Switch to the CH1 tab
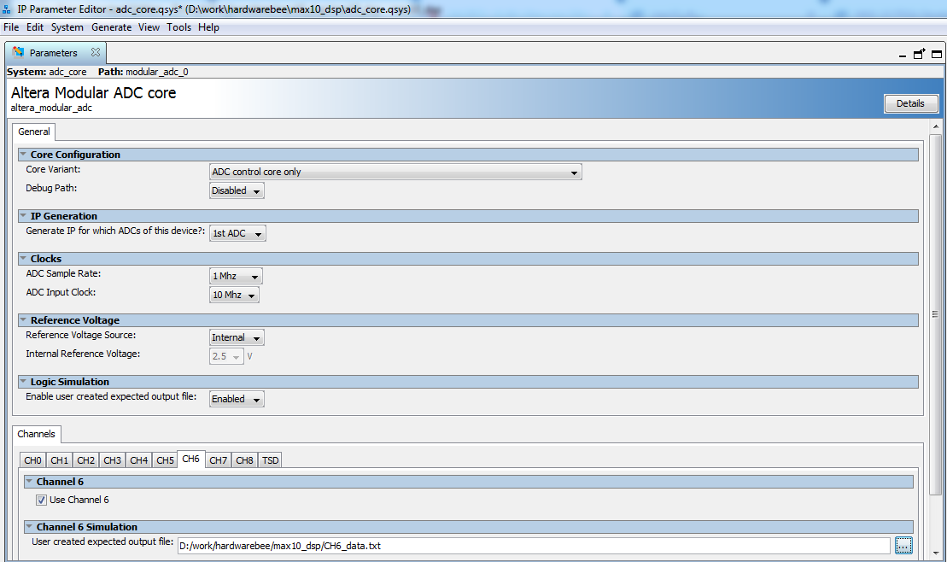947x562 pixels. coord(59,460)
